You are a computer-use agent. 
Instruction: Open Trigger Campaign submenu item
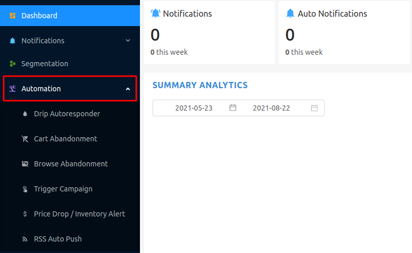(70, 189)
